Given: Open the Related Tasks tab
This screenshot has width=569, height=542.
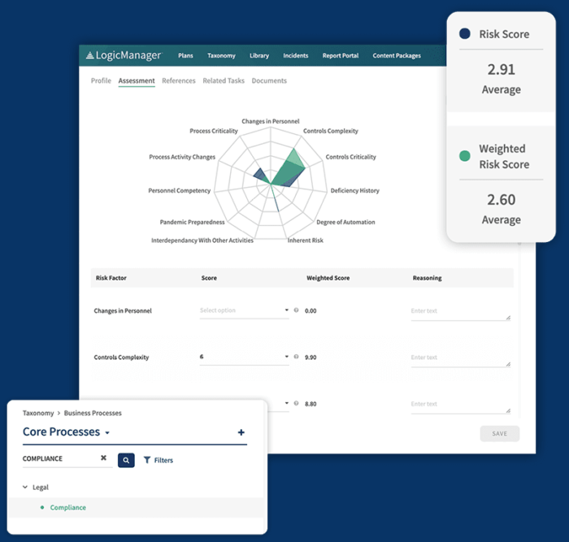Looking at the screenshot, I should (x=224, y=80).
